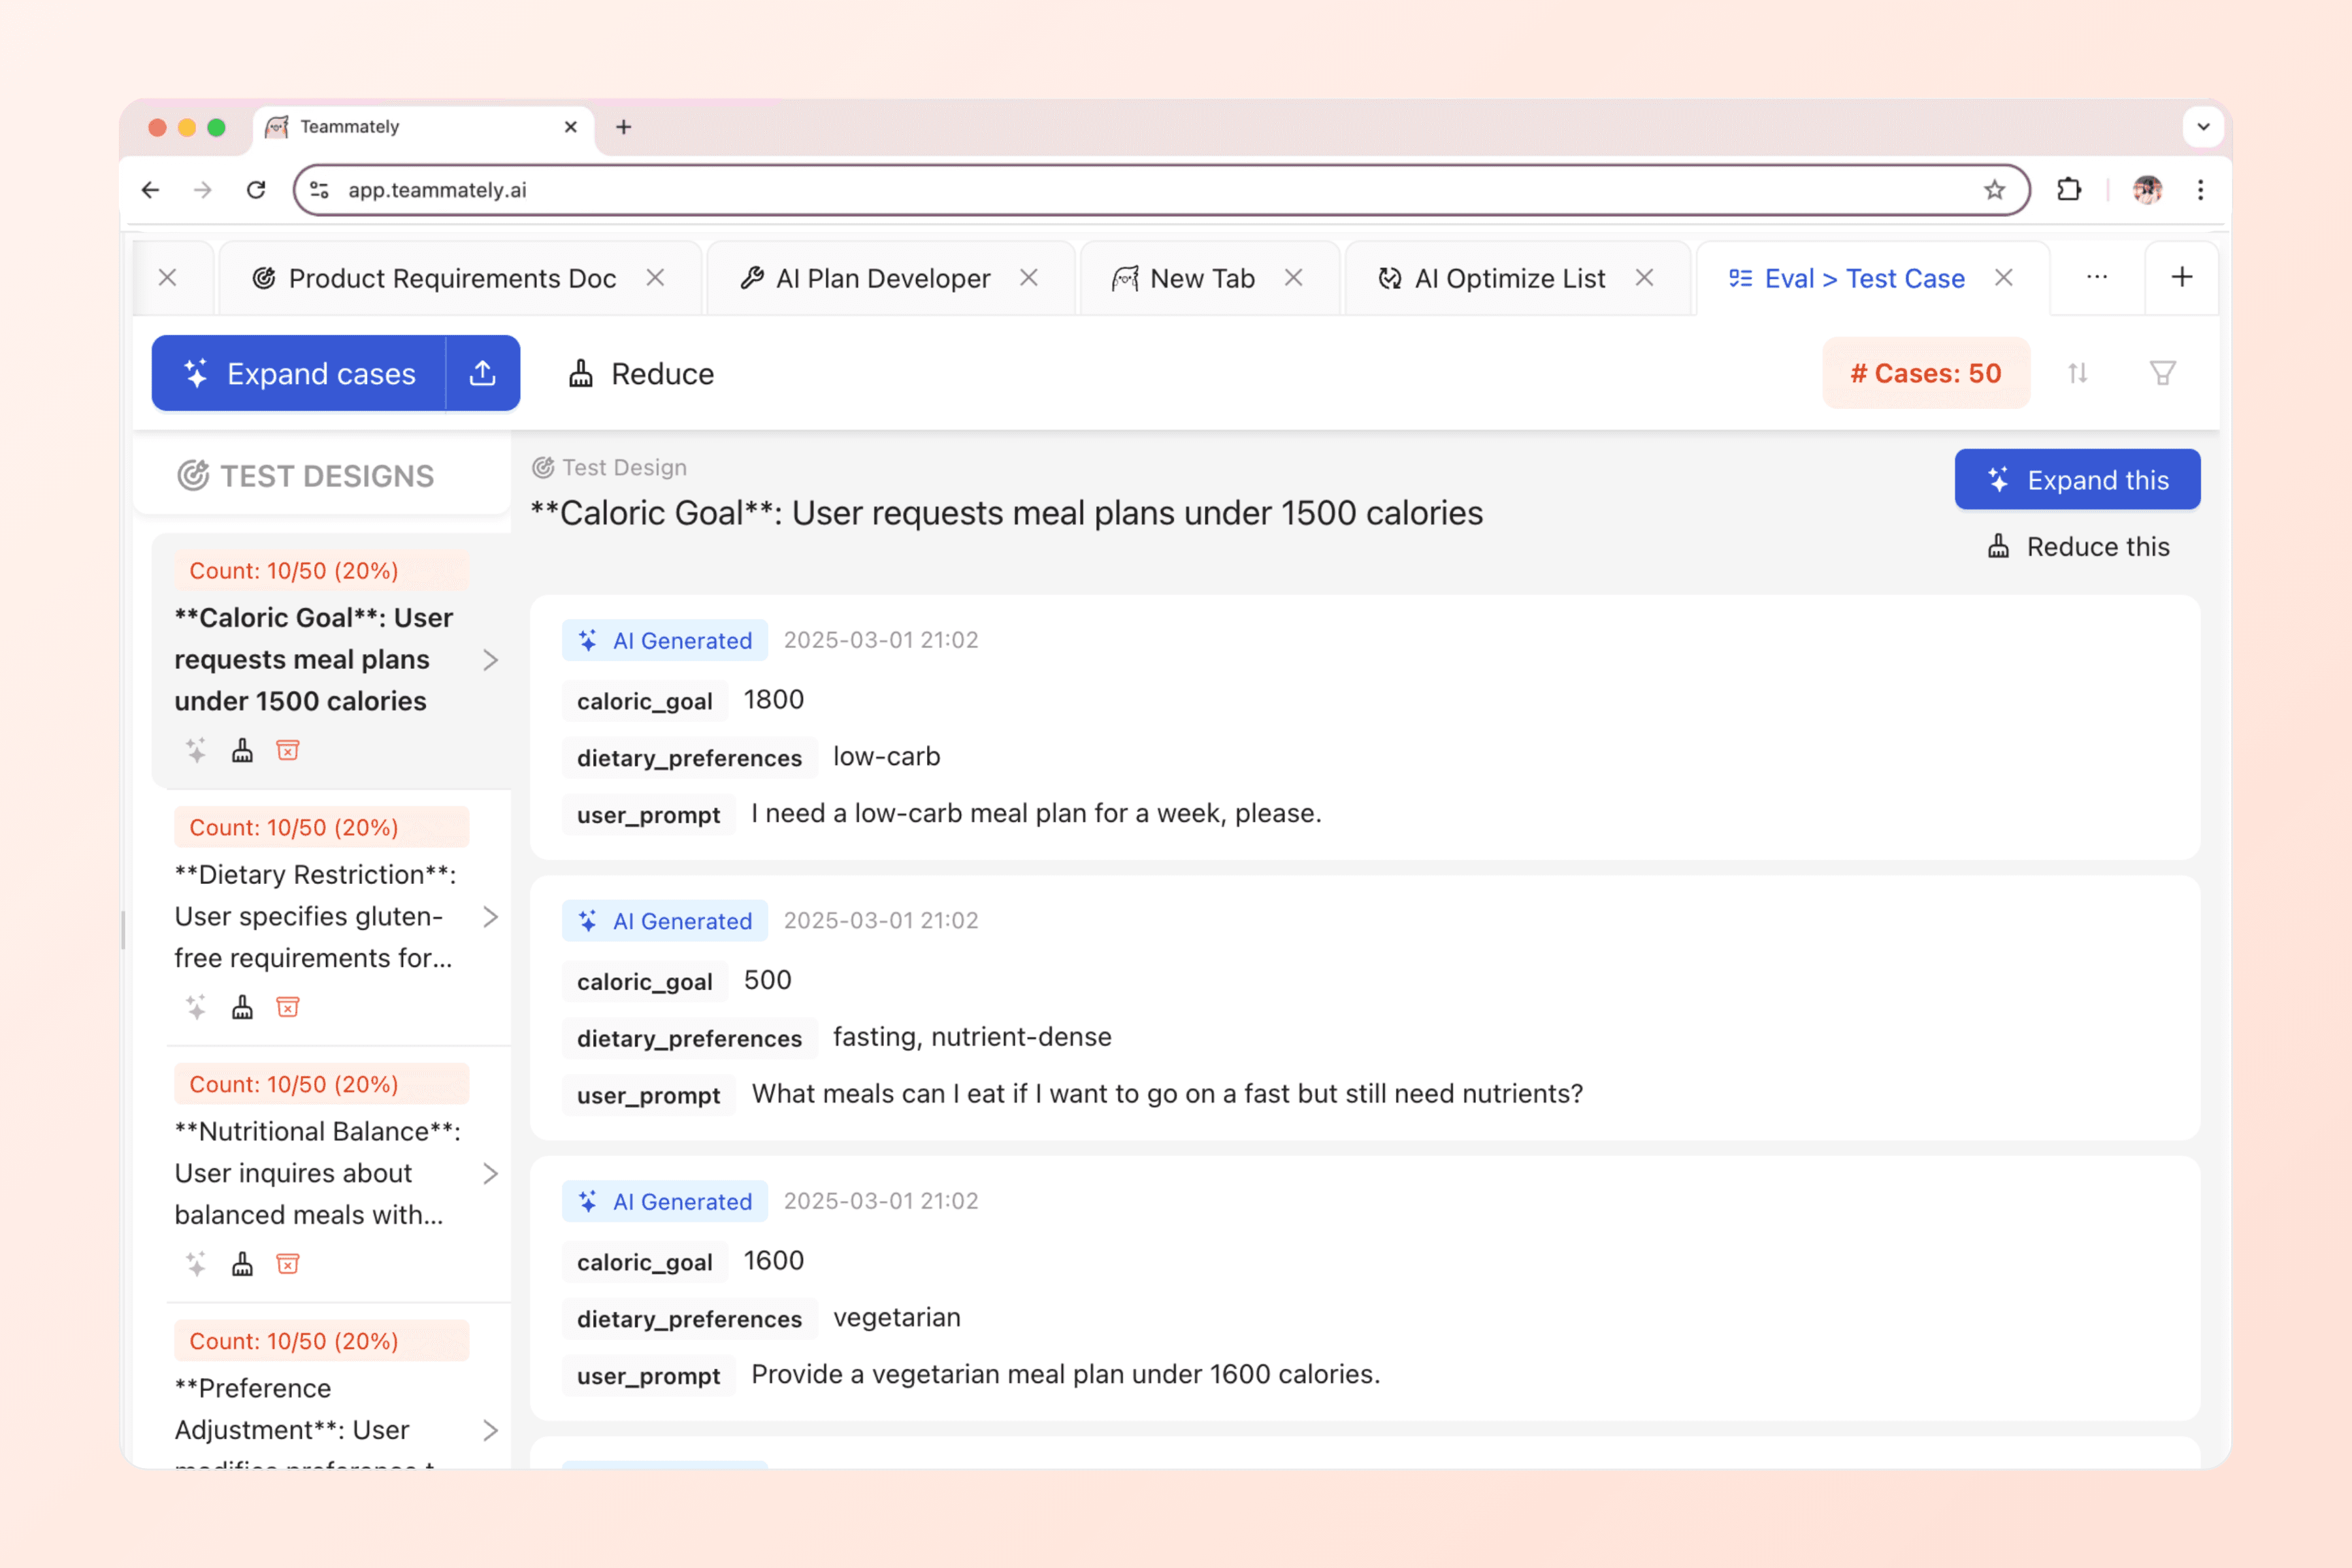The image size is (2352, 1568).
Task: Expand the Nutritional Balance design chevron
Action: (490, 1174)
